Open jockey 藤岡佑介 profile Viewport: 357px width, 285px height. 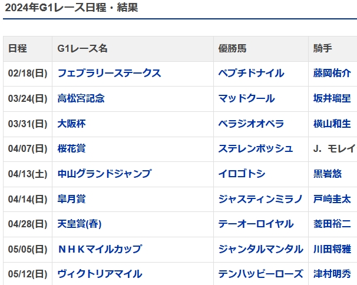click(x=332, y=74)
